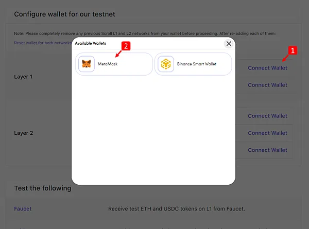Choose the MetaMask wallet label
This screenshot has width=309, height=229.
(x=108, y=64)
